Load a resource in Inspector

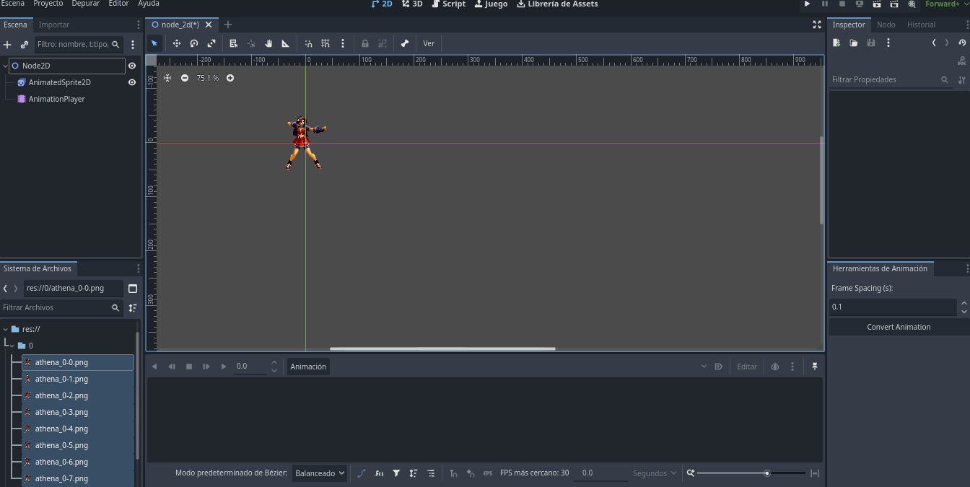854,43
